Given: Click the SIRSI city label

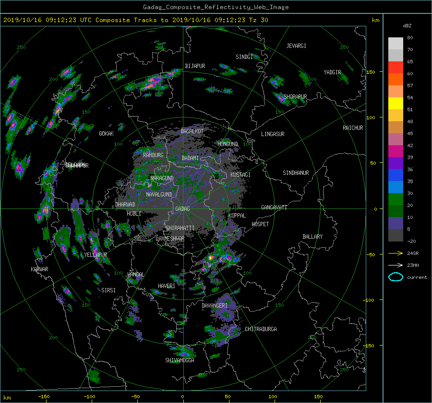Looking at the screenshot, I should (x=108, y=290).
